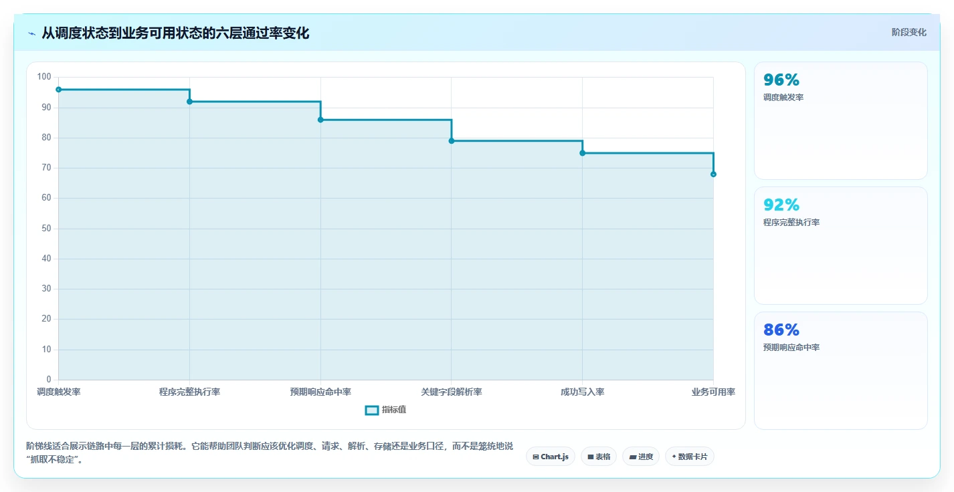
Task: Click the 关键字段解析率 x-axis label
Action: [x=452, y=392]
